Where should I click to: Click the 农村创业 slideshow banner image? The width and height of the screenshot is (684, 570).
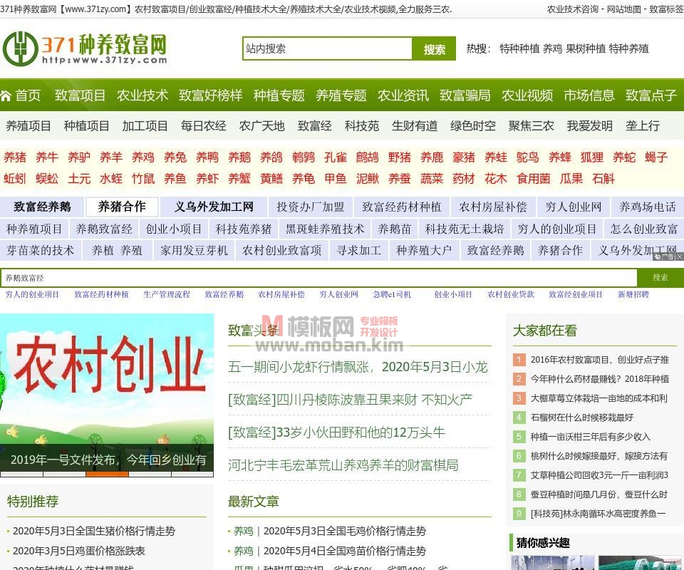coord(107,380)
